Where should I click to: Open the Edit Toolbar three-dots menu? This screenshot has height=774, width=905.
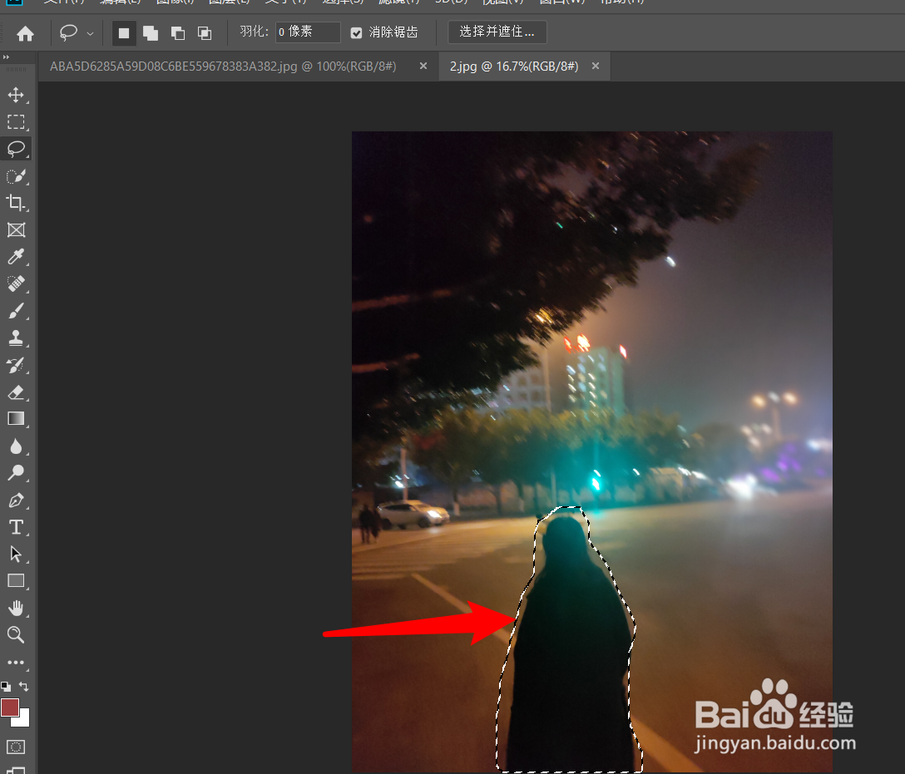(16, 662)
